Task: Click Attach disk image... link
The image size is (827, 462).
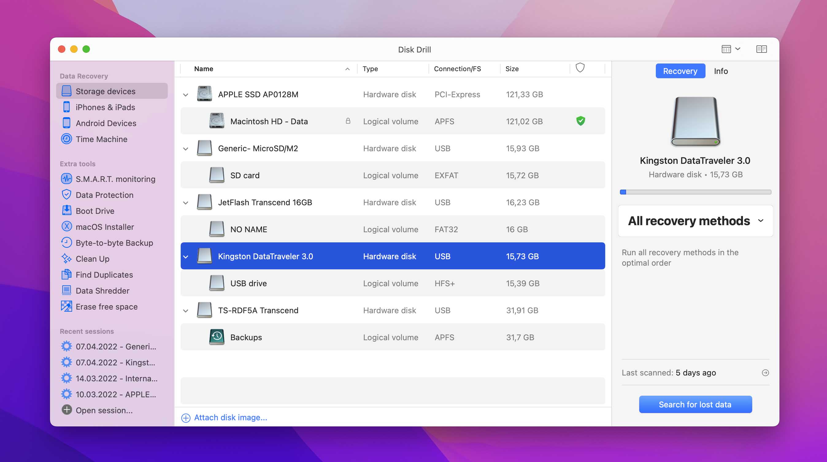Action: (x=224, y=418)
